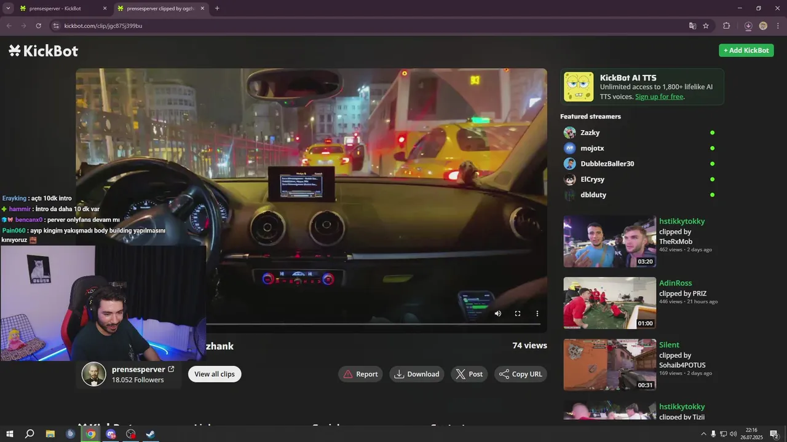Click the Report button
The width and height of the screenshot is (787, 442).
(360, 374)
